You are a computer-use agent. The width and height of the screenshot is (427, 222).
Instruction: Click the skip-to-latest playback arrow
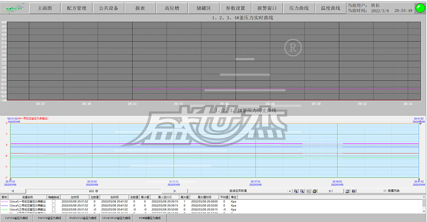click(331, 191)
